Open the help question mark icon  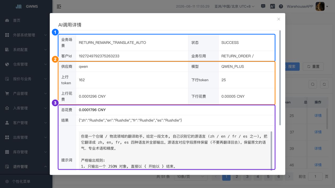[x=281, y=7]
